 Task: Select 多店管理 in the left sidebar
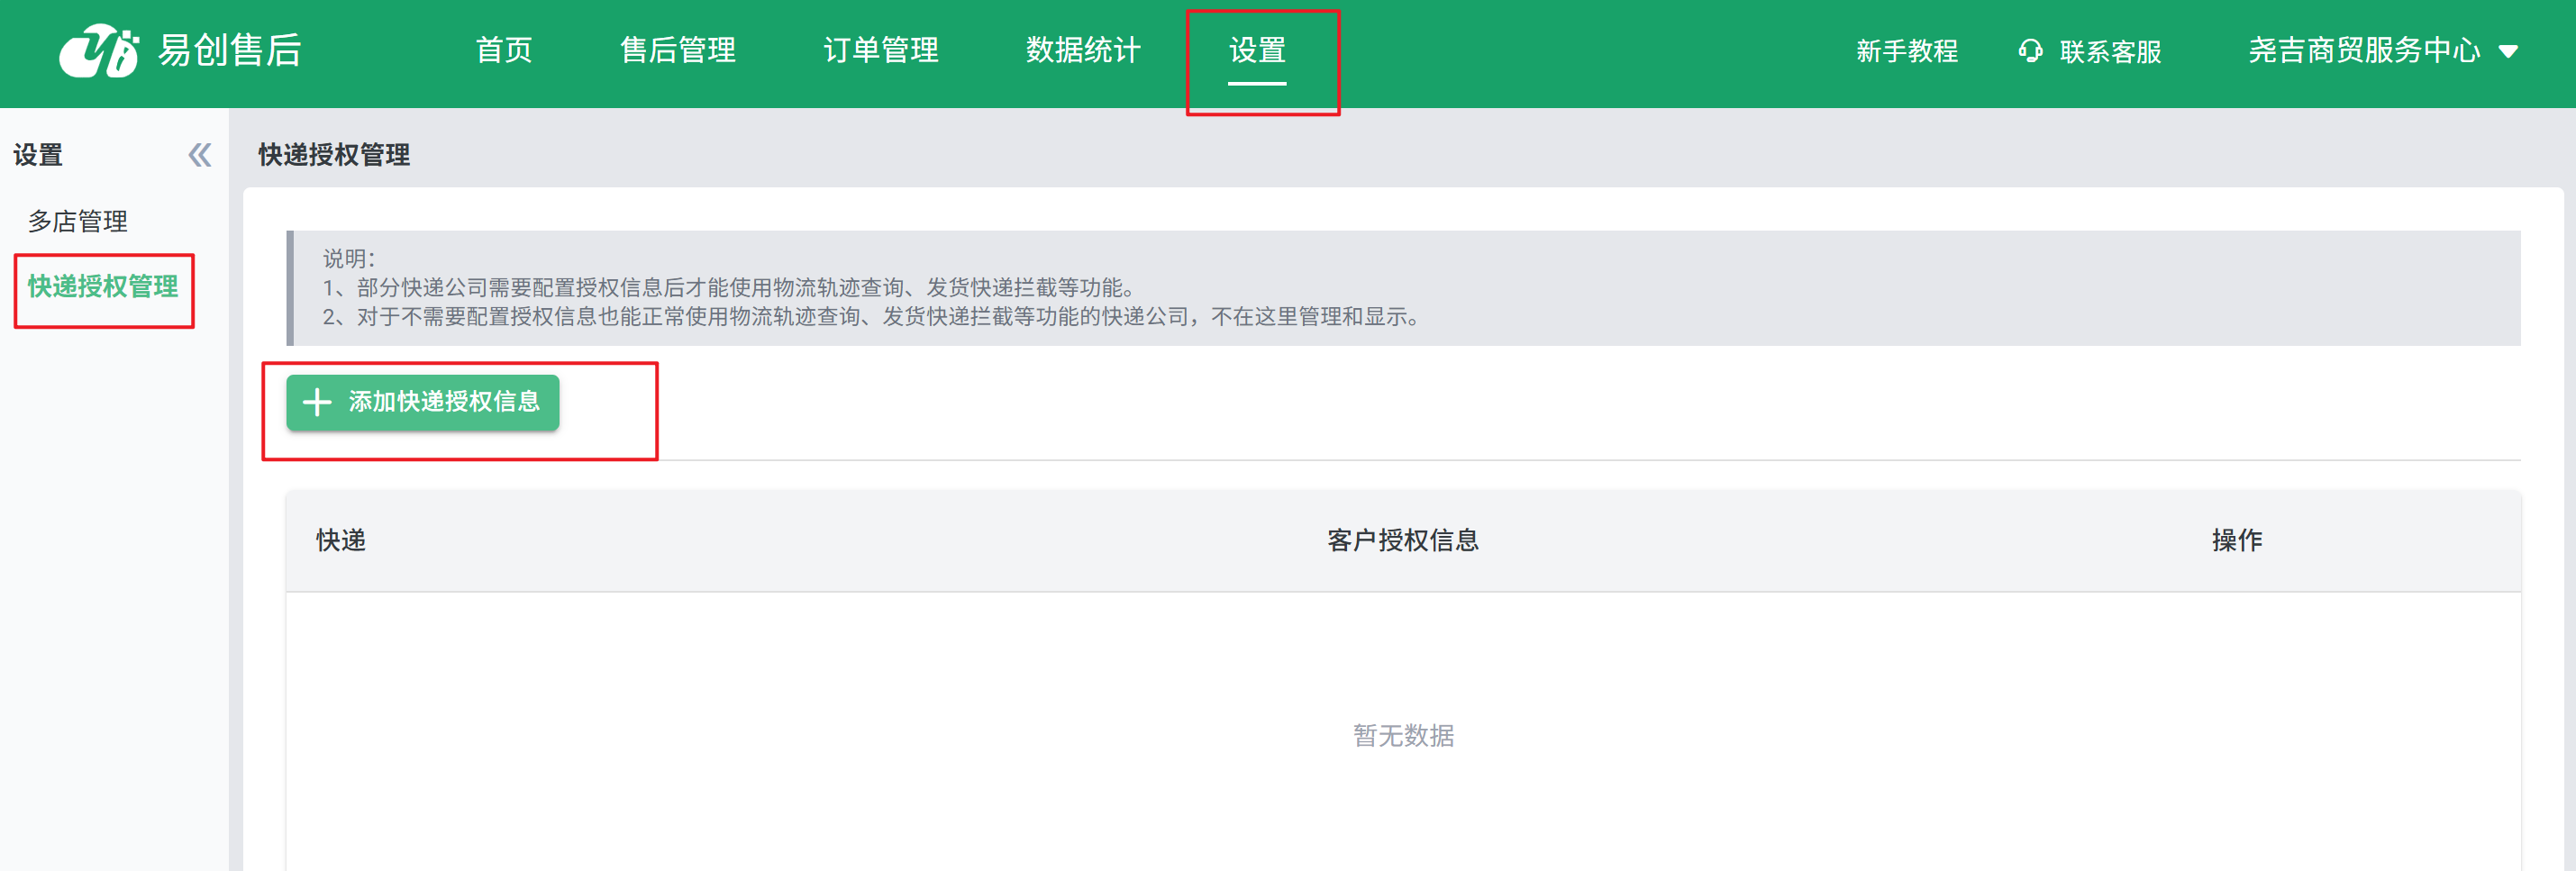pyautogui.click(x=78, y=221)
